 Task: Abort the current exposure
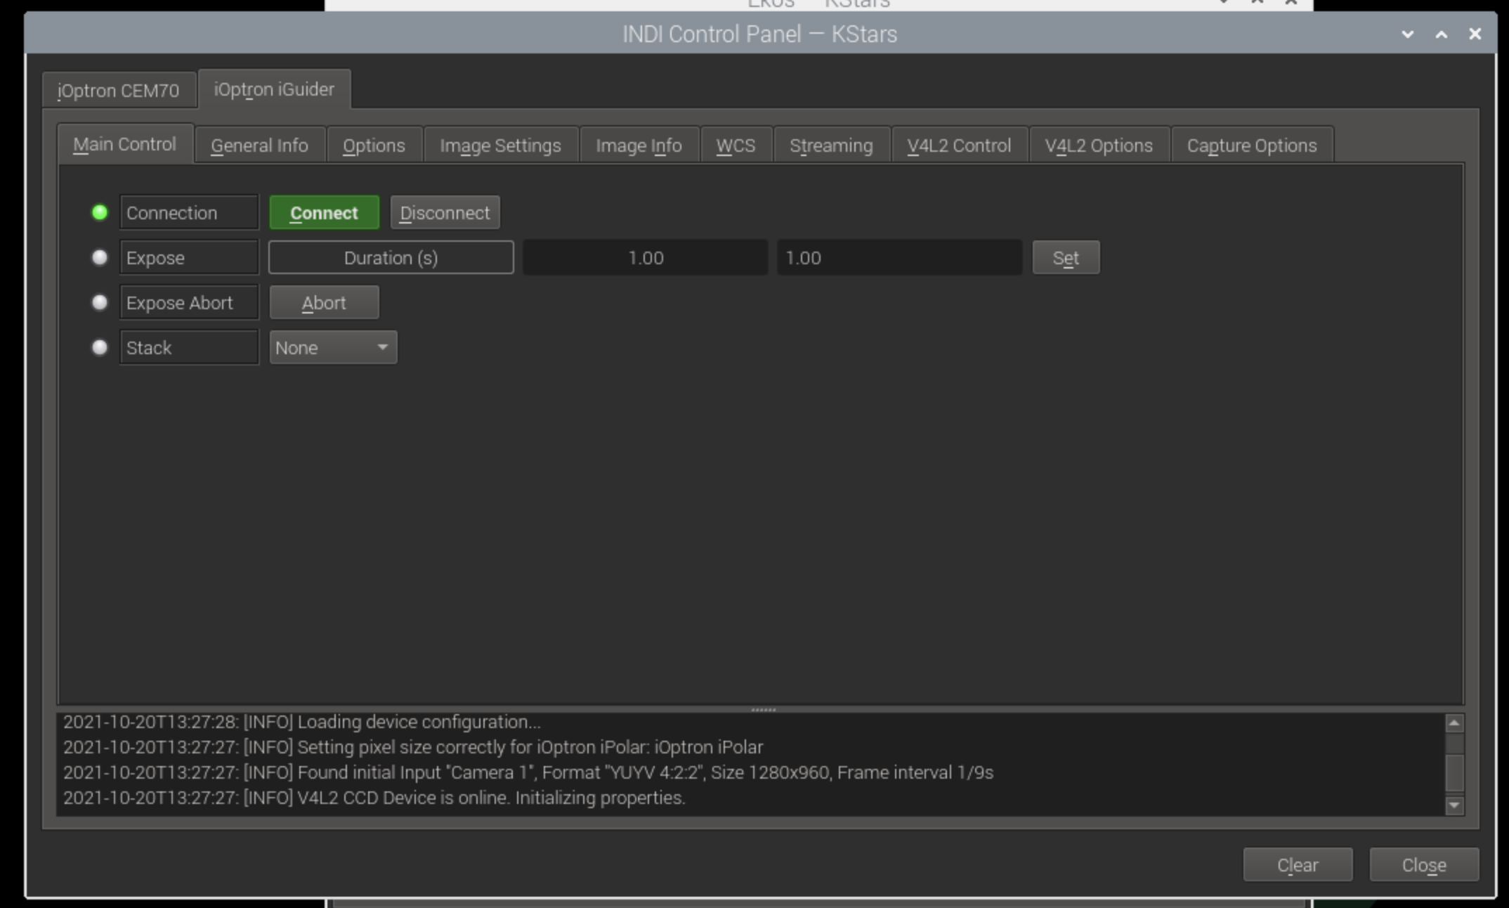[324, 303]
